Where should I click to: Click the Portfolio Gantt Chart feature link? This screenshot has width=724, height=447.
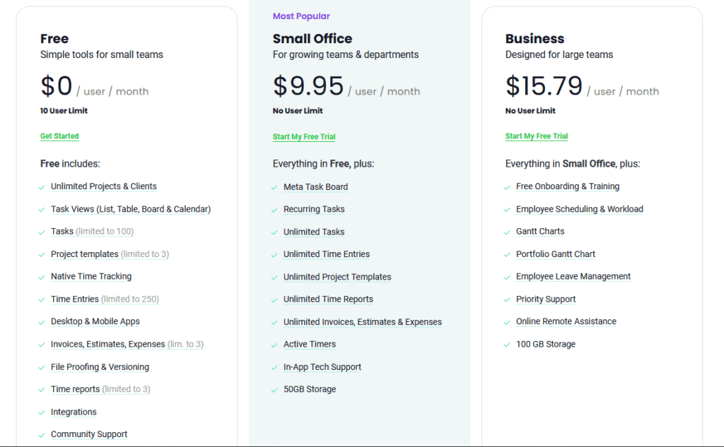point(555,254)
